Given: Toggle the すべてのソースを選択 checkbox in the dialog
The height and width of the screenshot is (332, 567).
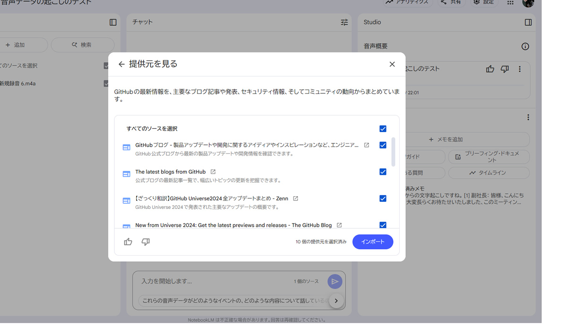Looking at the screenshot, I should pyautogui.click(x=383, y=129).
